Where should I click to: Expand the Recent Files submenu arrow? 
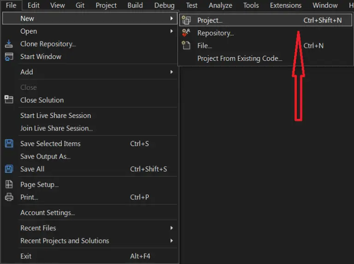[171, 228]
